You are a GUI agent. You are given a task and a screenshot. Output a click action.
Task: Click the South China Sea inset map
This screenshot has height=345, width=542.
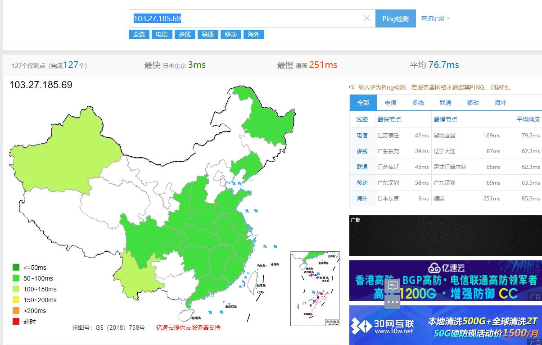(315, 289)
